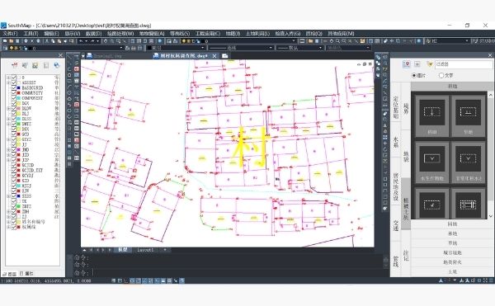The width and height of the screenshot is (495, 306).
Task: Click the 水生作物地 symbol icon
Action: click(431, 162)
